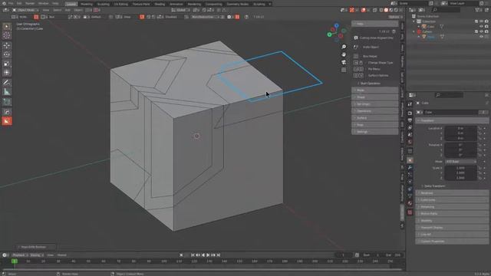Image resolution: width=491 pixels, height=276 pixels.
Task: Expand the Collections panel in properties
Action: click(452, 200)
